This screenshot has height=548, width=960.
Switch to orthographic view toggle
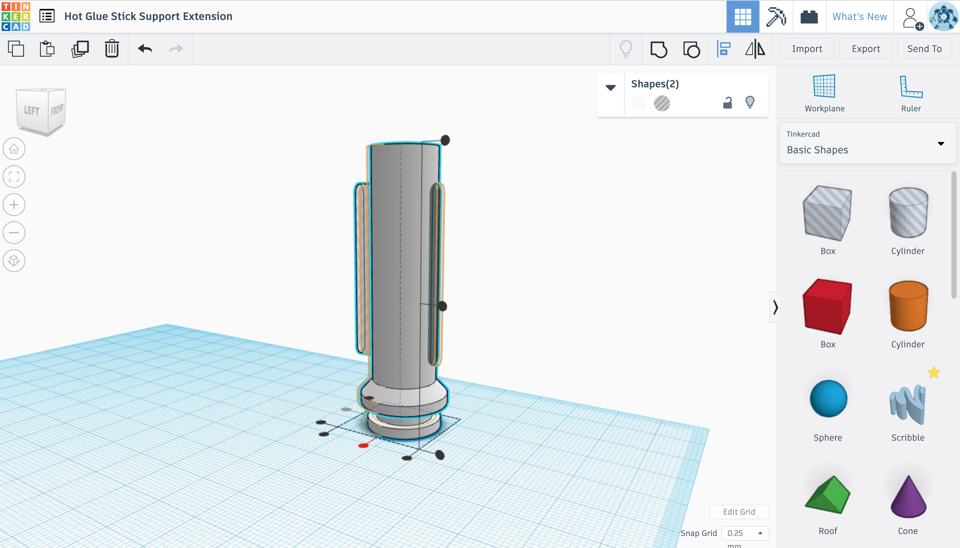[14, 260]
